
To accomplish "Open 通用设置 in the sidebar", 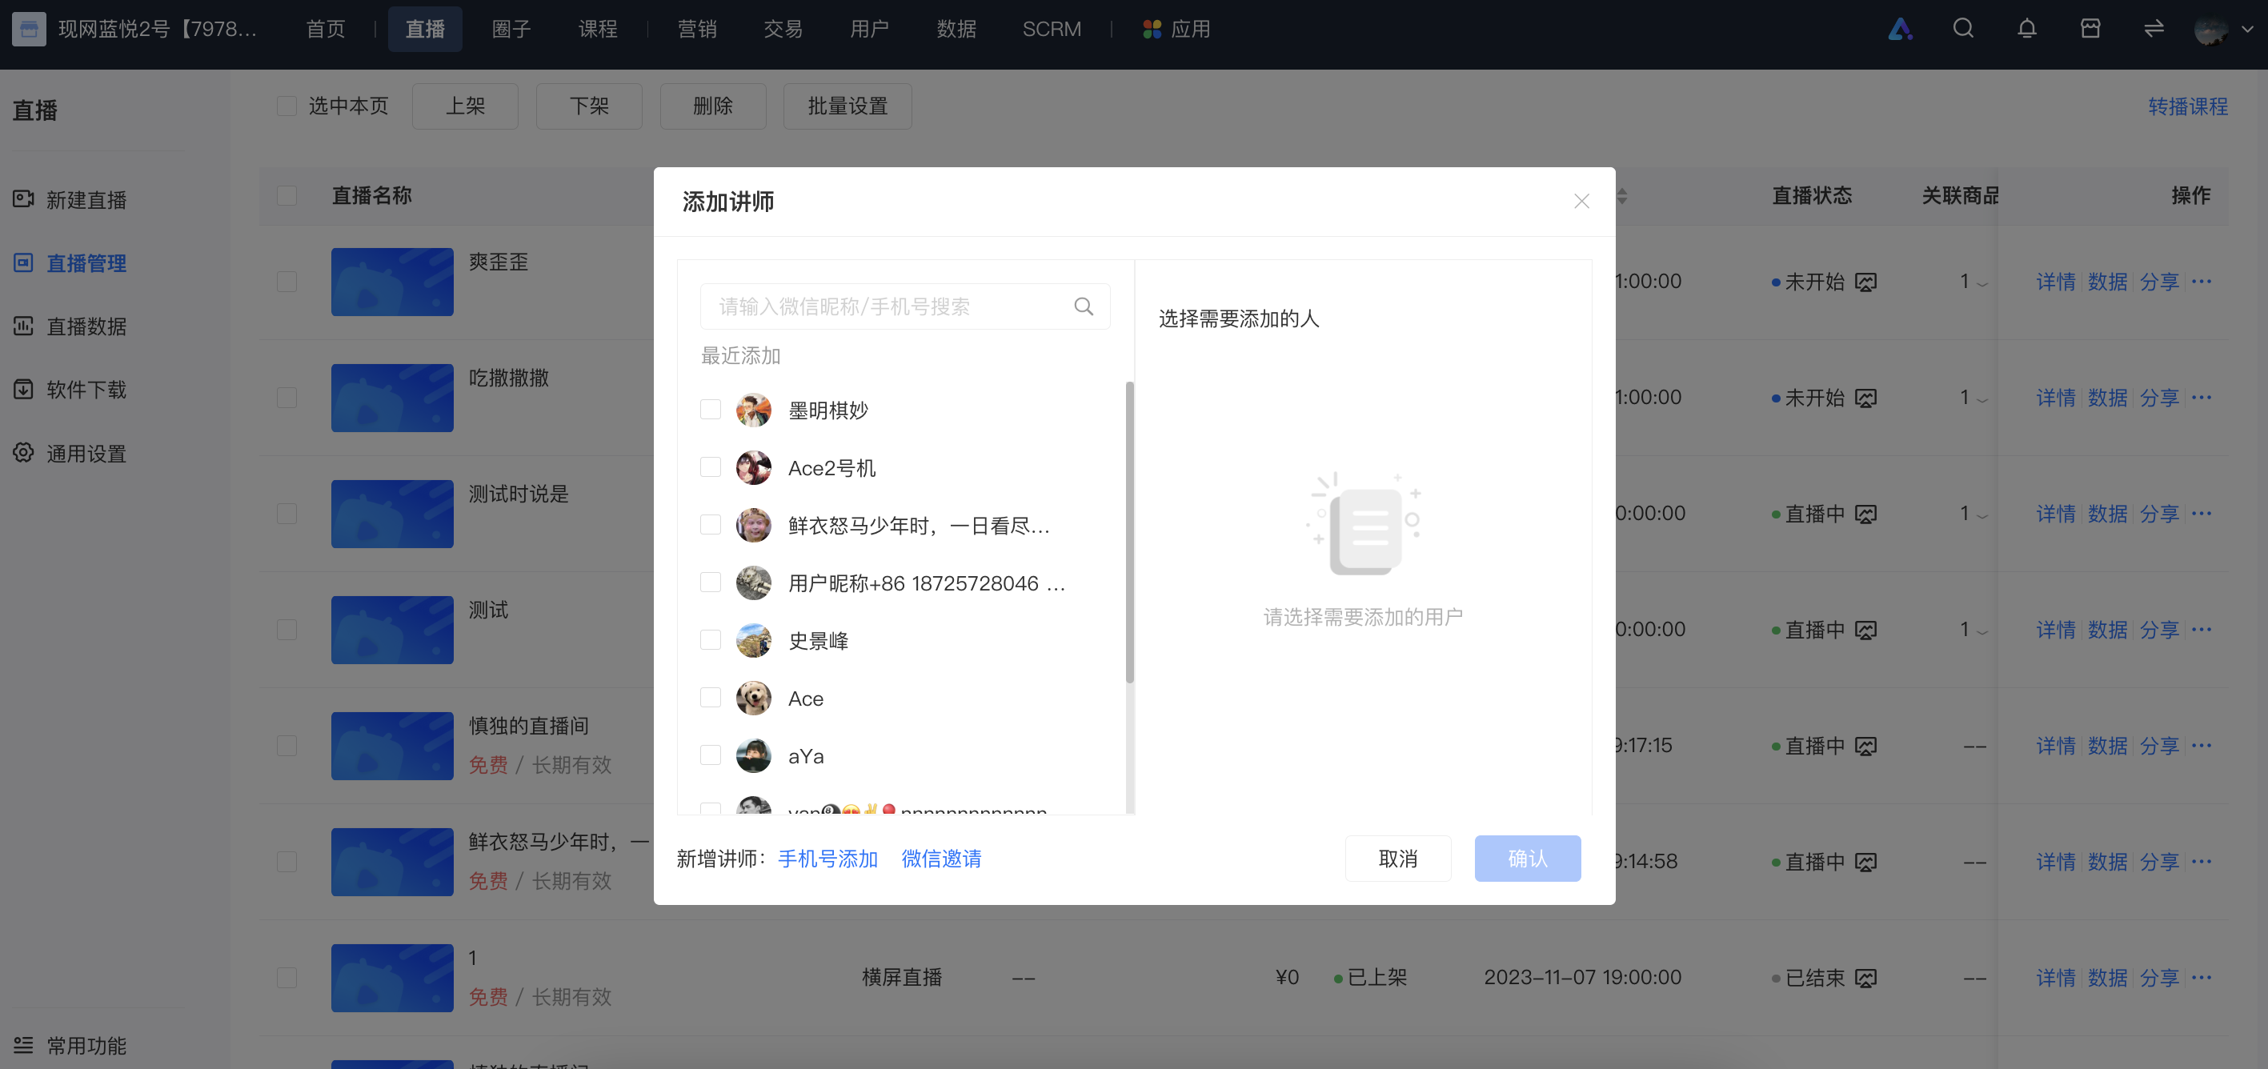I will click(70, 454).
